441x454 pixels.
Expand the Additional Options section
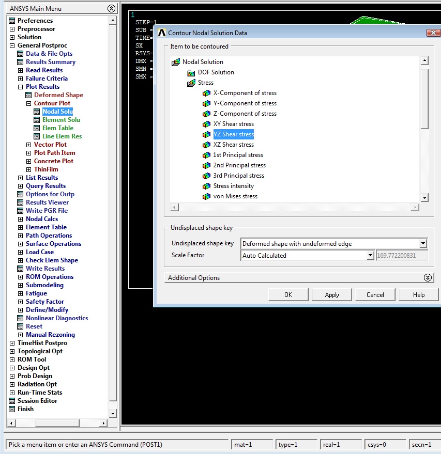click(428, 278)
